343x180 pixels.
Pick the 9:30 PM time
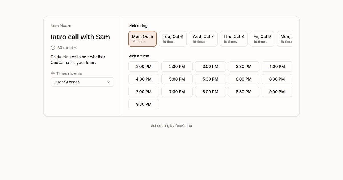click(144, 104)
